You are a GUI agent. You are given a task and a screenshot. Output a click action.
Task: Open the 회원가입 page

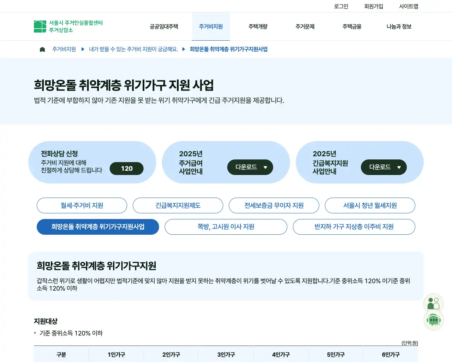pyautogui.click(x=373, y=6)
